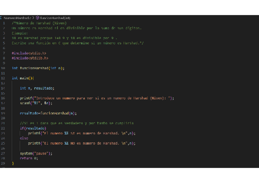The width and height of the screenshot is (259, 183).
Task: Click the C file icon in breadcrumb
Action: coord(1,18)
